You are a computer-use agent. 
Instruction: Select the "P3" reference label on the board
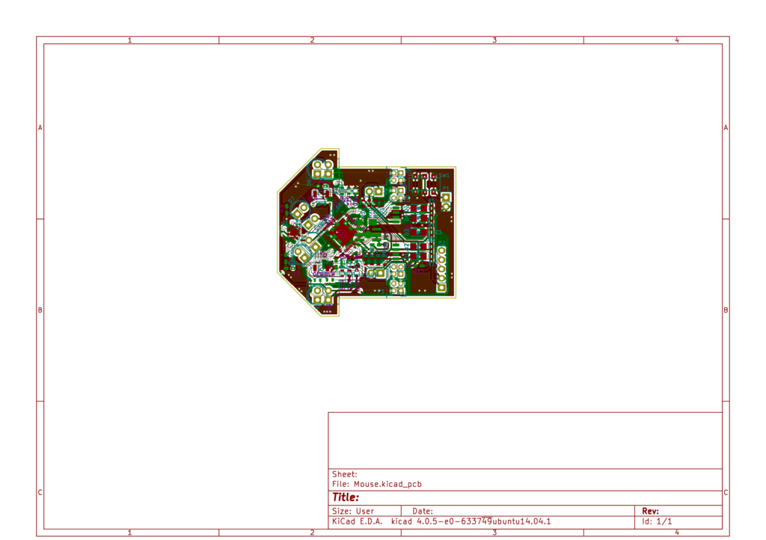pos(381,292)
